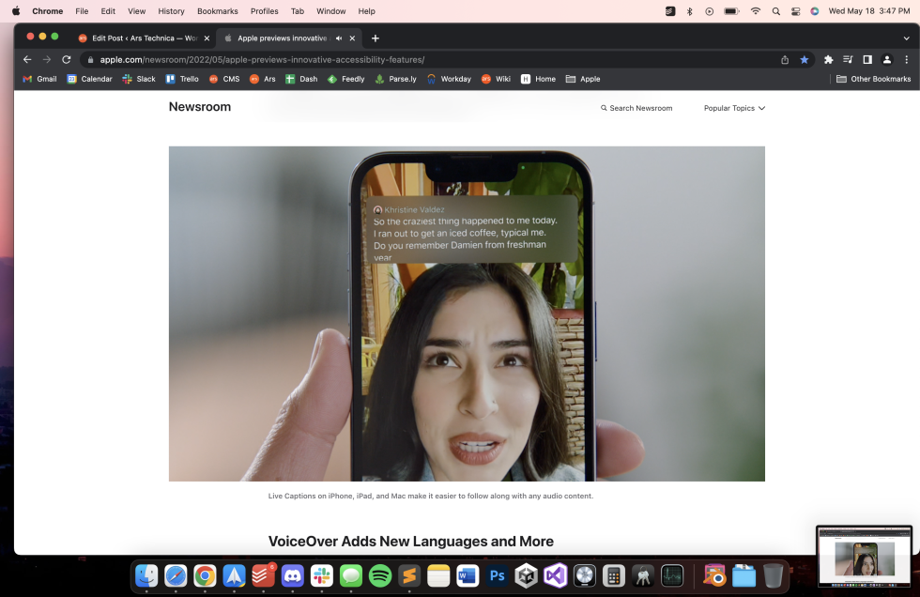Toggle the Chrome side panel icon

point(867,58)
